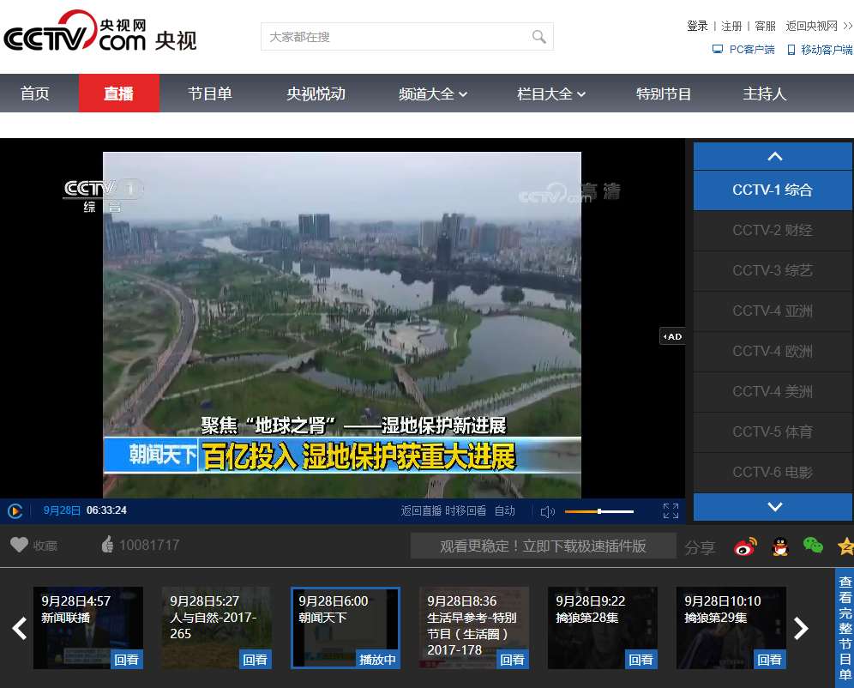Adjust the volume slider
The image size is (854, 688).
point(599,511)
